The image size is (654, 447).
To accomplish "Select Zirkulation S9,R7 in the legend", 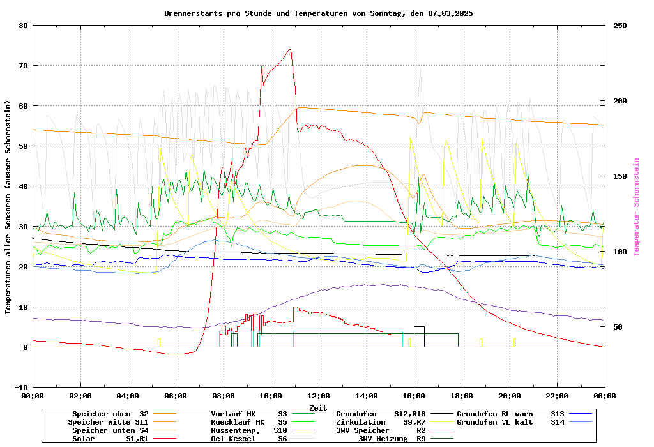I will pos(381,422).
